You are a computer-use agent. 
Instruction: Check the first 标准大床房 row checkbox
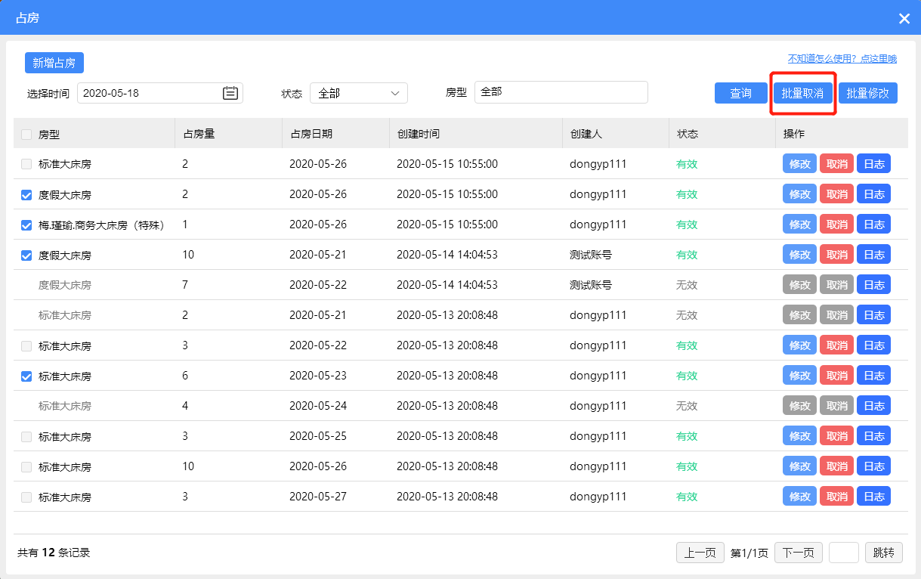(26, 164)
